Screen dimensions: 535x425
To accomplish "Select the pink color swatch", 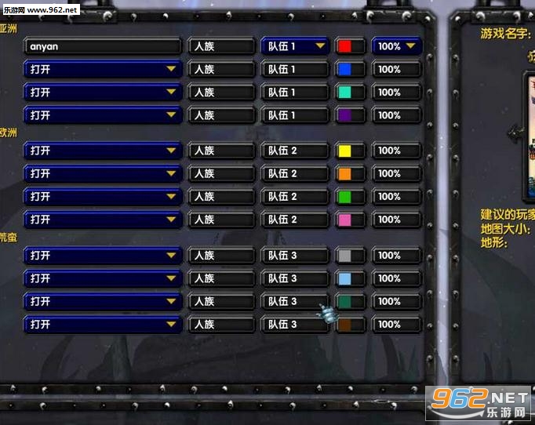I will pos(344,220).
